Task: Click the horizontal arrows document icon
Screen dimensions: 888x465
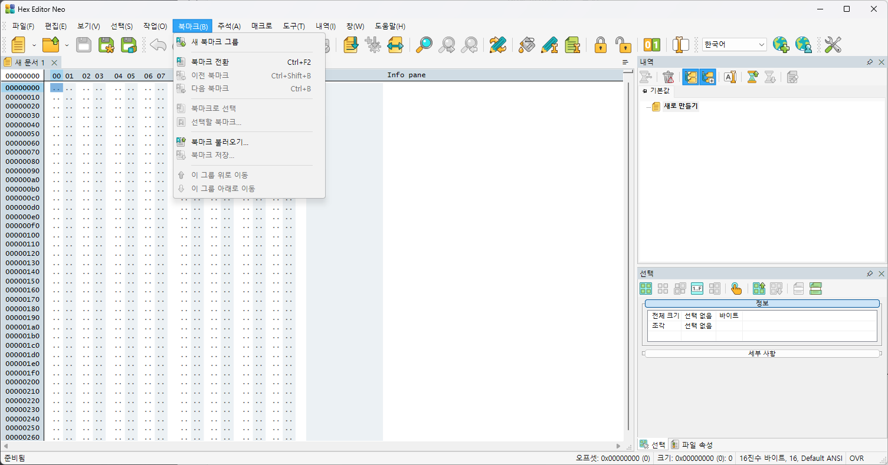Action: [395, 45]
